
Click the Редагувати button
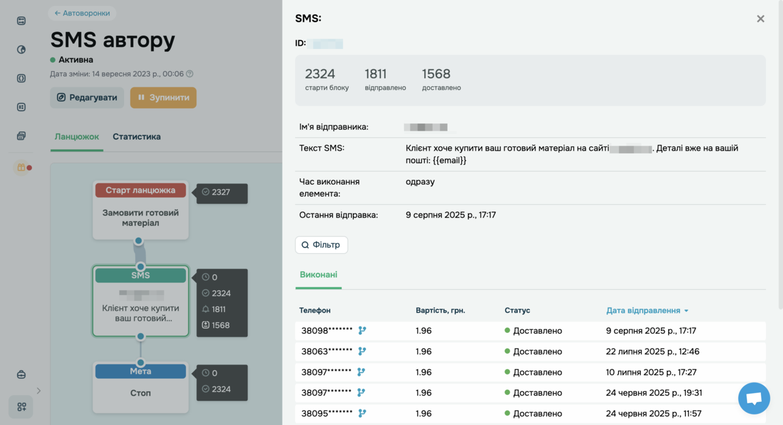[x=87, y=97]
